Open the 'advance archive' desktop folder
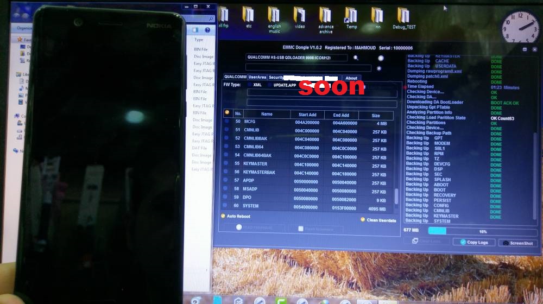 point(326,21)
